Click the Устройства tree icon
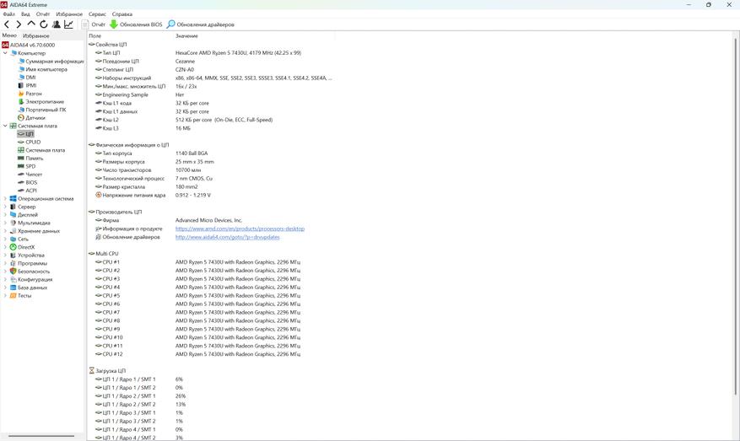Viewport: 740px width, 441px height. pos(14,255)
